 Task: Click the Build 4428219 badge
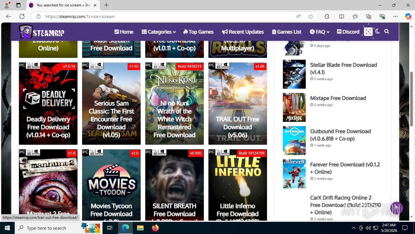[x=189, y=66]
